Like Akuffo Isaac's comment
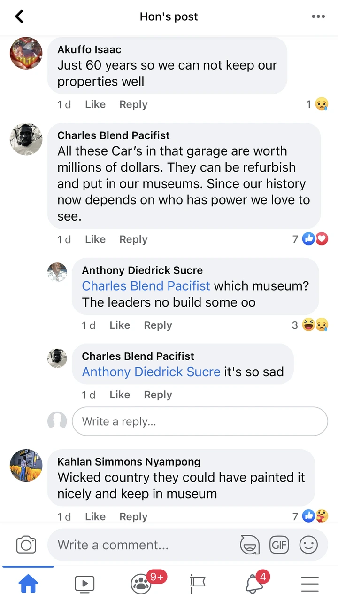The width and height of the screenshot is (338, 602). (x=95, y=104)
